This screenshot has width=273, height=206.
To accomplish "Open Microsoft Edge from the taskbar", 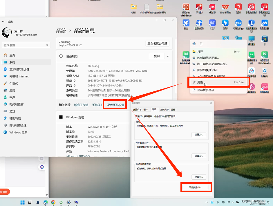I will pos(45,203).
